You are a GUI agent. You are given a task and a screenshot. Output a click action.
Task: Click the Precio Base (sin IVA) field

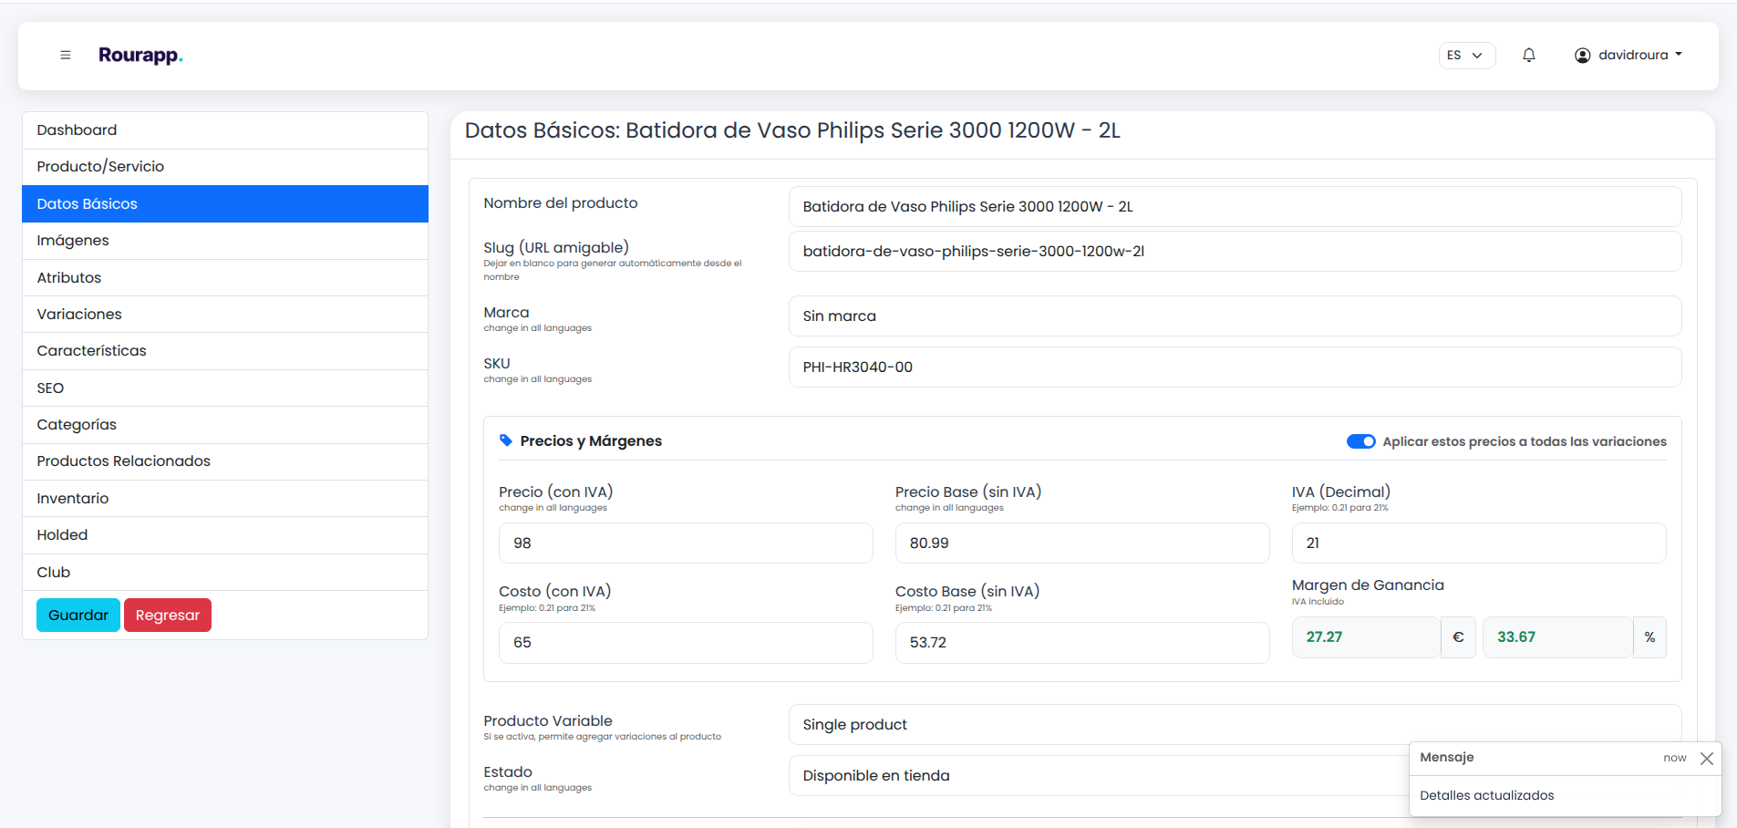(1082, 543)
